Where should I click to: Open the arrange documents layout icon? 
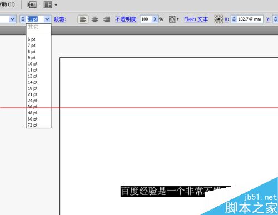(48, 4)
